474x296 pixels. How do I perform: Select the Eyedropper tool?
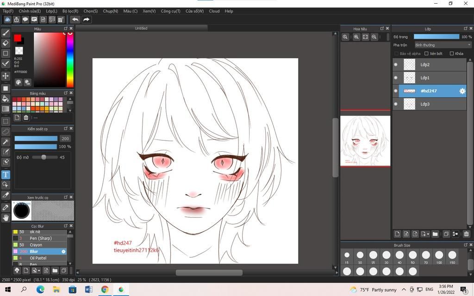[6, 208]
